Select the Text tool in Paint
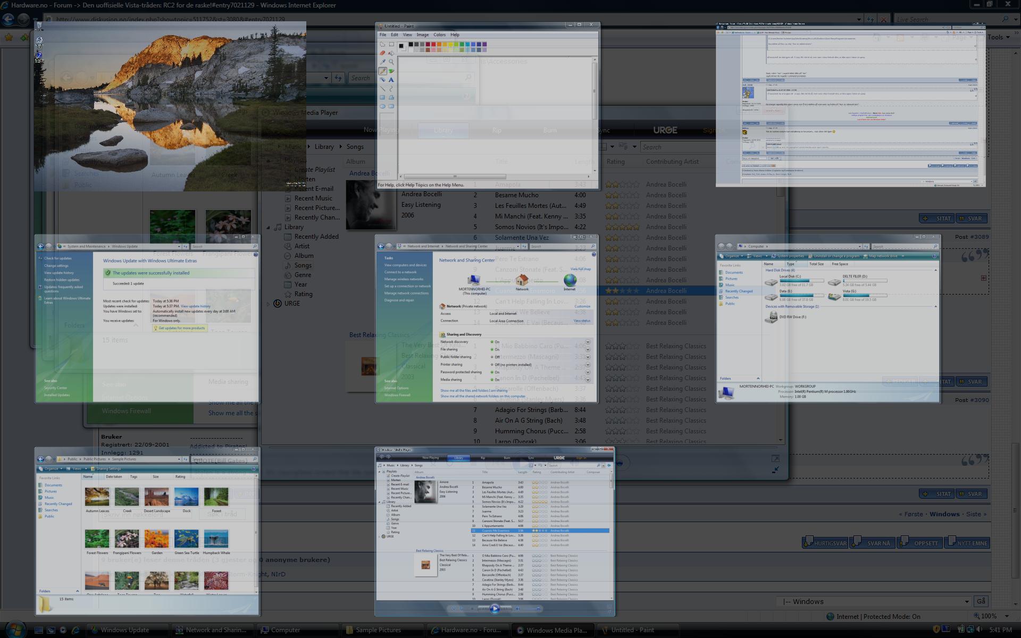Image resolution: width=1021 pixels, height=638 pixels. click(x=391, y=80)
